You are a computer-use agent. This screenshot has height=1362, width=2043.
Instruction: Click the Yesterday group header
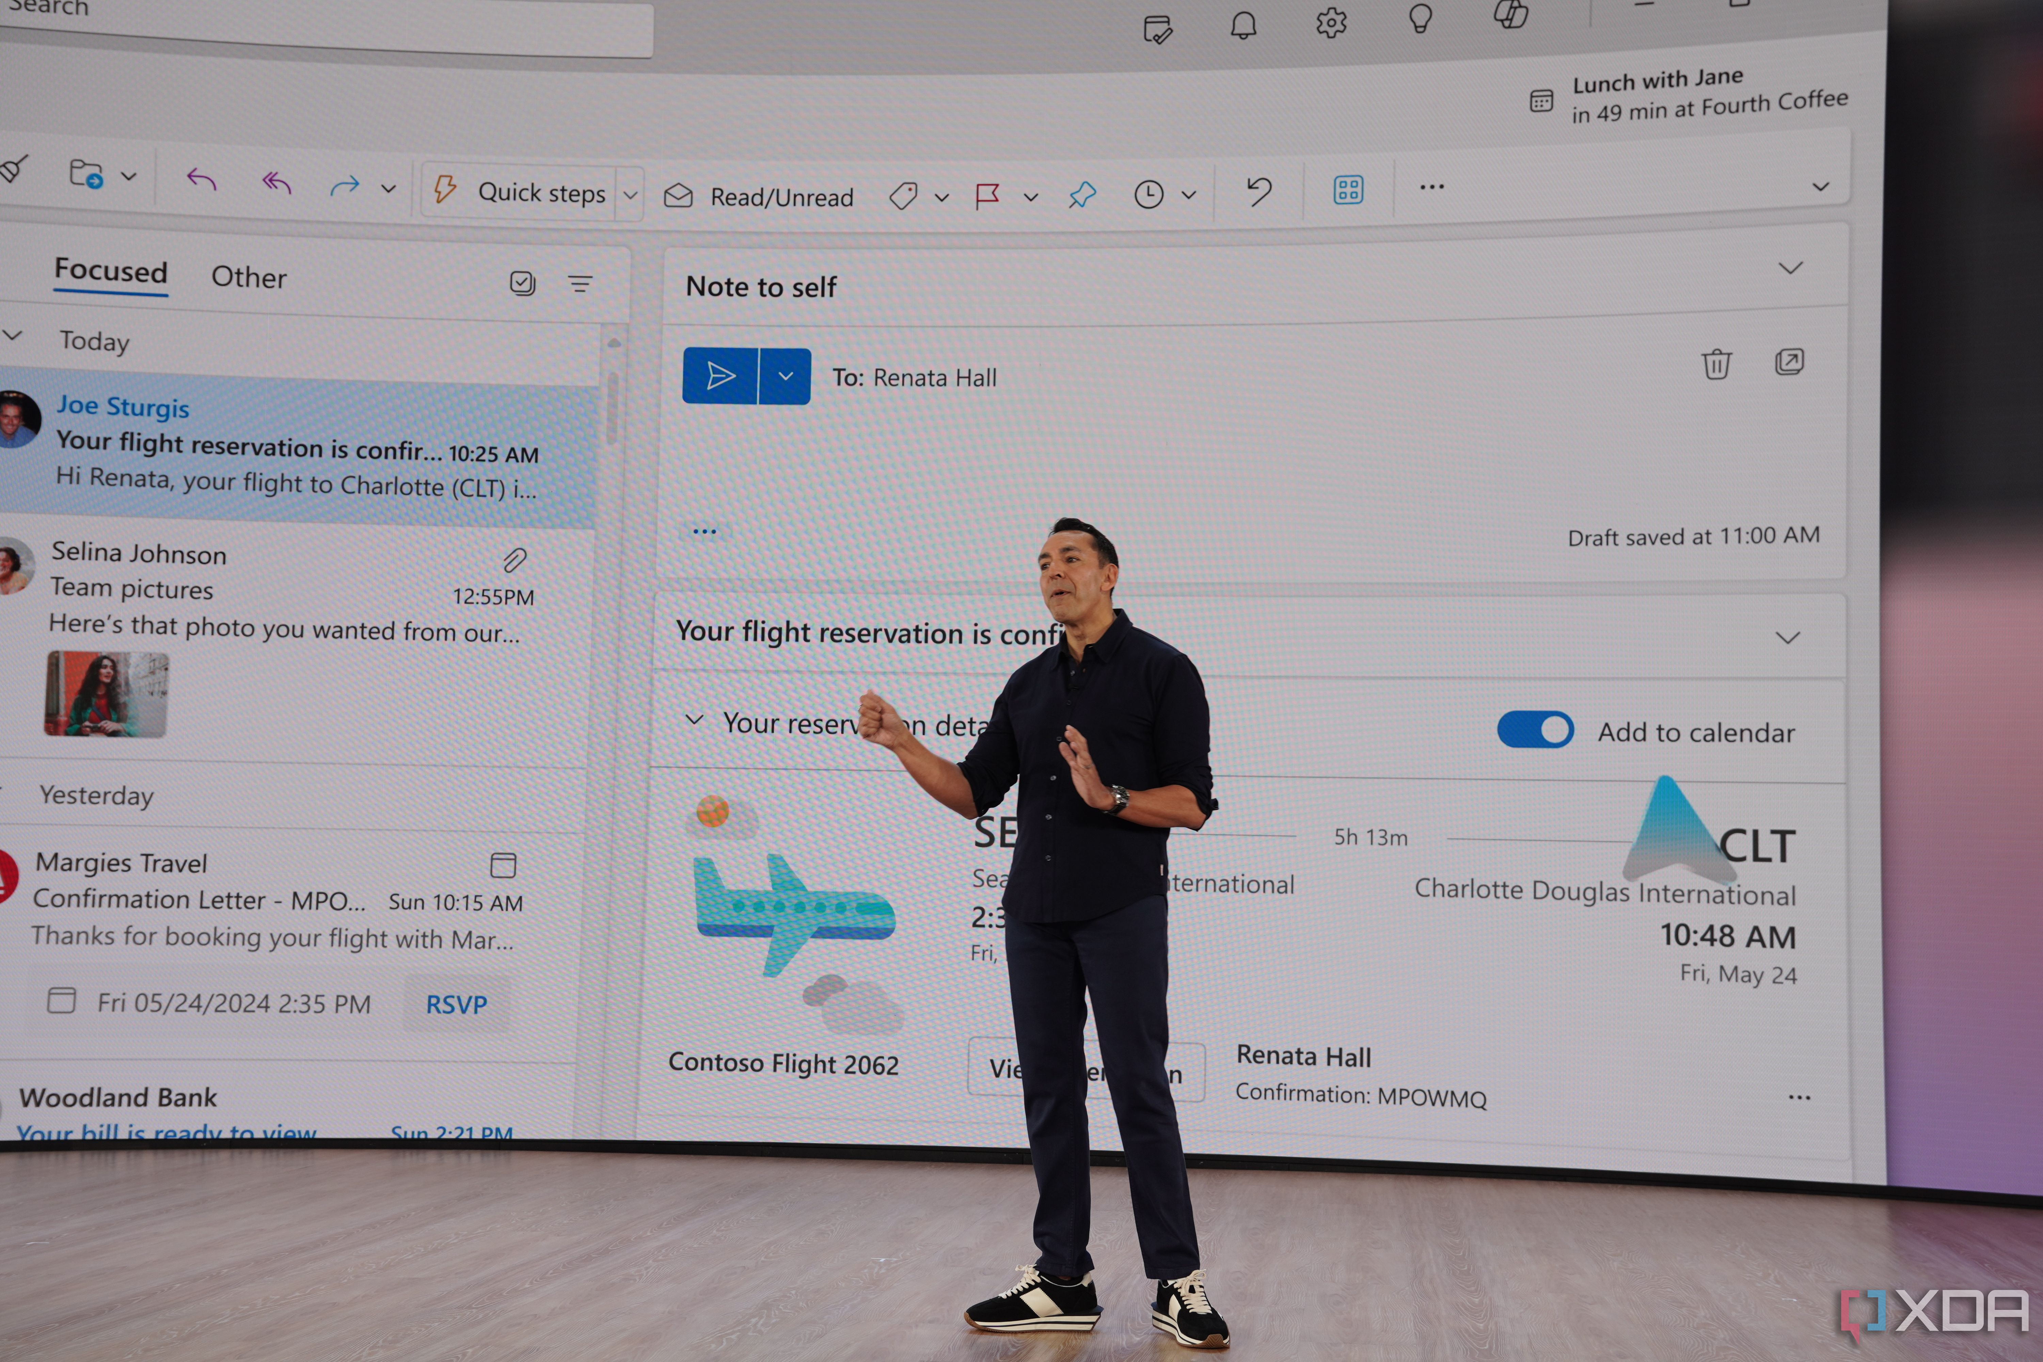point(96,796)
